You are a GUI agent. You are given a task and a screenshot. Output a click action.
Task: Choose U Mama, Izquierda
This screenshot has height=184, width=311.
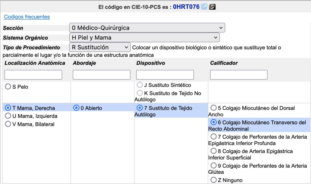point(8,116)
